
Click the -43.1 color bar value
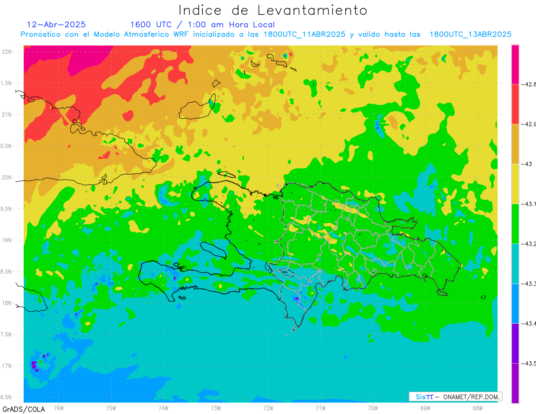point(529,204)
